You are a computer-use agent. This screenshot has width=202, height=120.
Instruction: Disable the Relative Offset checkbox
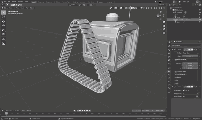click(176, 60)
